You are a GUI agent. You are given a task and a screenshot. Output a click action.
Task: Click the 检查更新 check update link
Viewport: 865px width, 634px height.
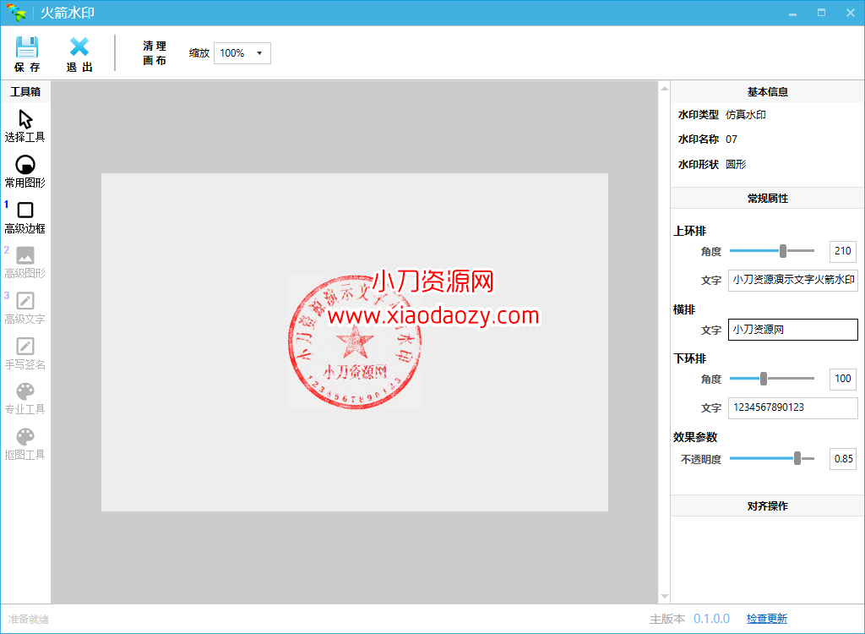[767, 619]
